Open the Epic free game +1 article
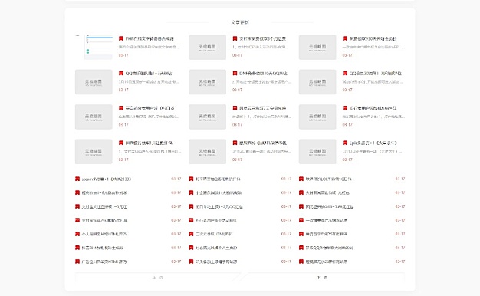This screenshot has width=480, height=296. 373,143
